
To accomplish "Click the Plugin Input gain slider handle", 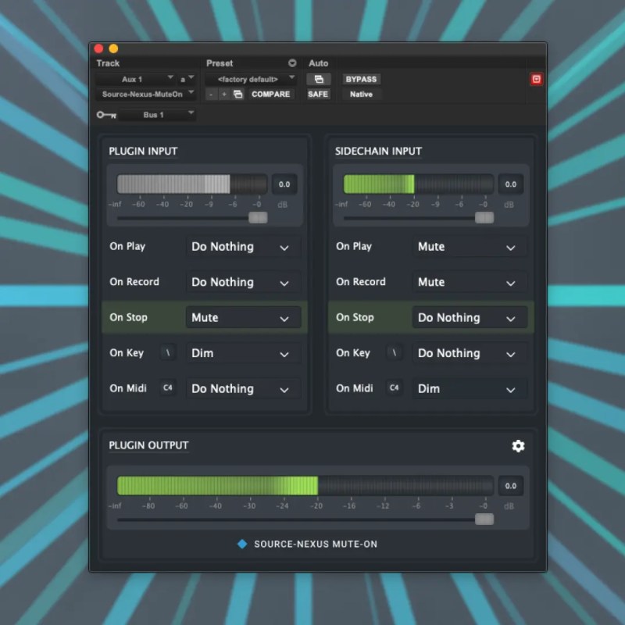I will (x=258, y=218).
